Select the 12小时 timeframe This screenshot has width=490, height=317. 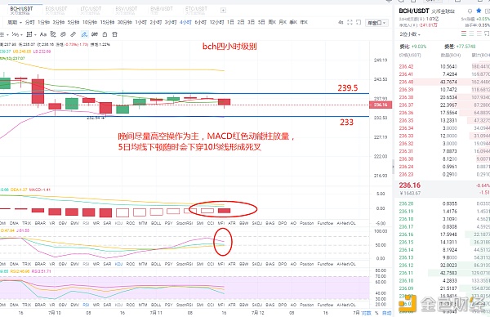click(216, 23)
